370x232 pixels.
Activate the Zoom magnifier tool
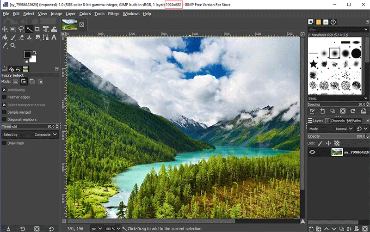(13, 45)
